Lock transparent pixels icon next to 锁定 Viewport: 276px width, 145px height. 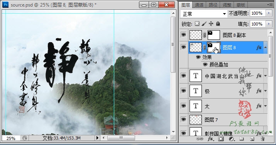[x=197, y=24]
